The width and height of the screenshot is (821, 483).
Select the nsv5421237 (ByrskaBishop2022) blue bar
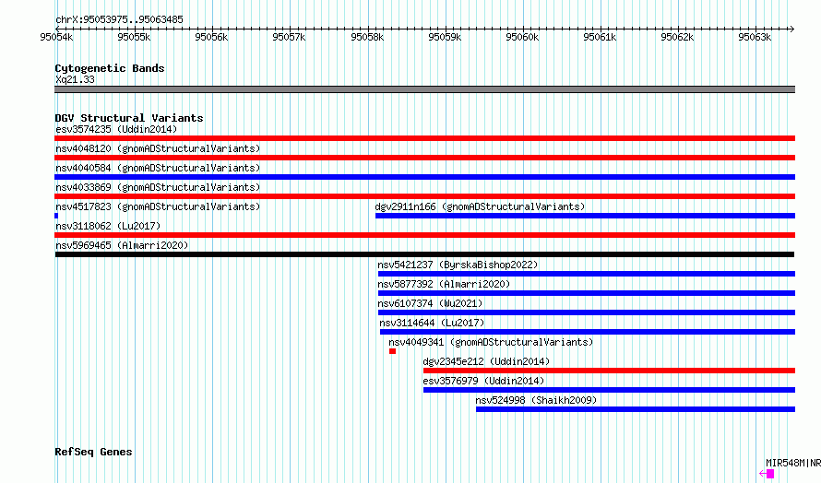[587, 274]
